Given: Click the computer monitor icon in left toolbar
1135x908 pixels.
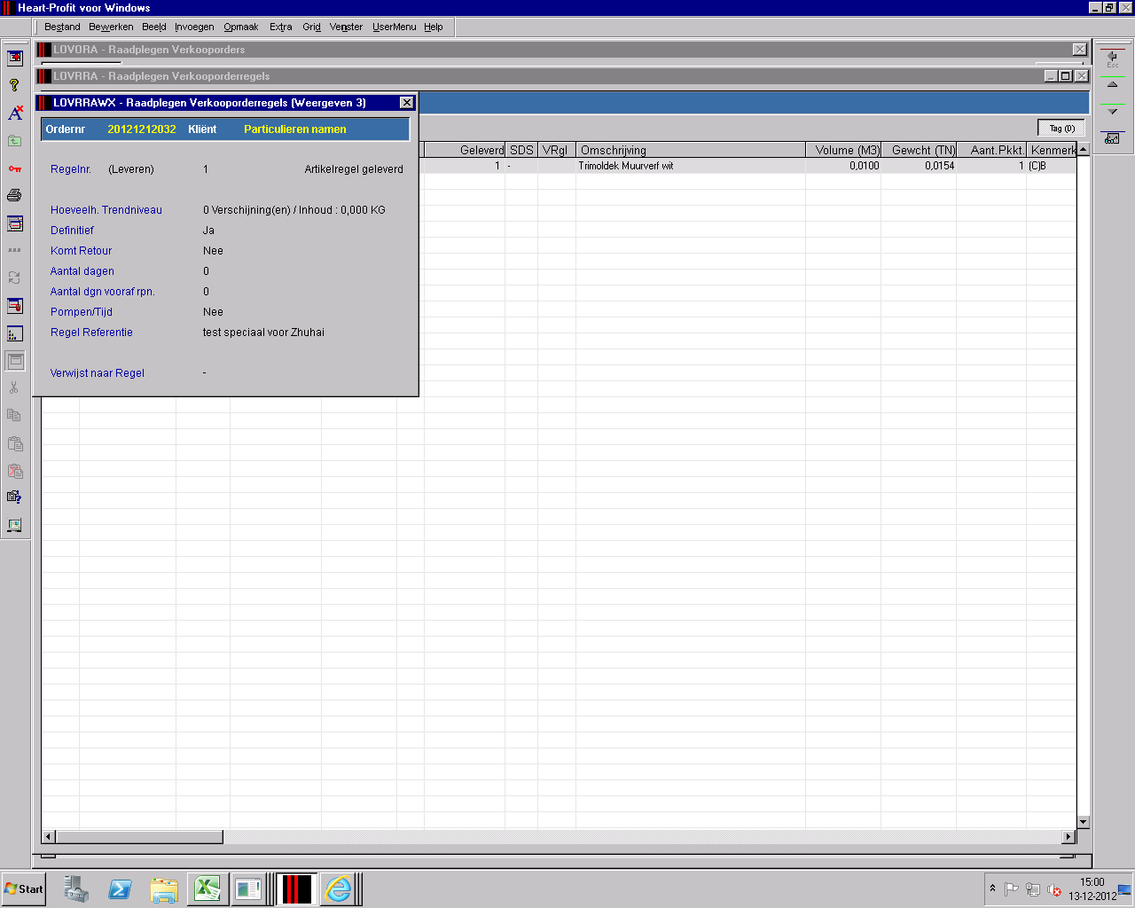Looking at the screenshot, I should (x=14, y=525).
